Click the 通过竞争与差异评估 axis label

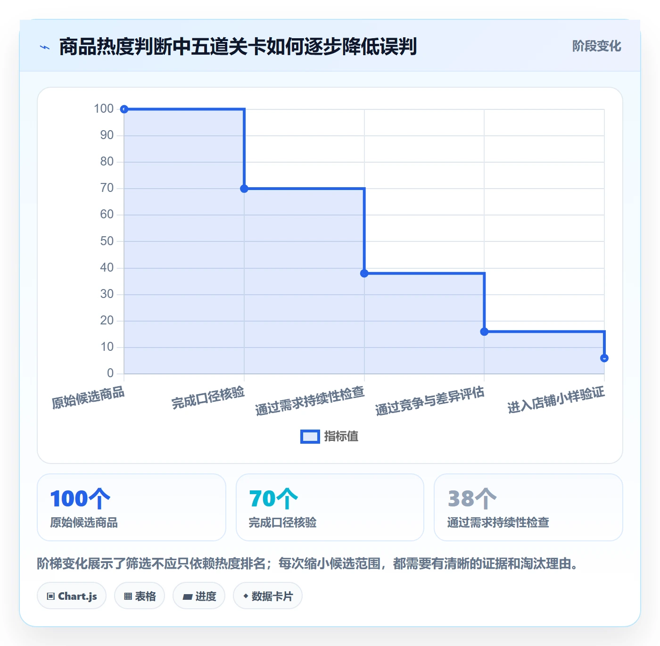pos(430,401)
